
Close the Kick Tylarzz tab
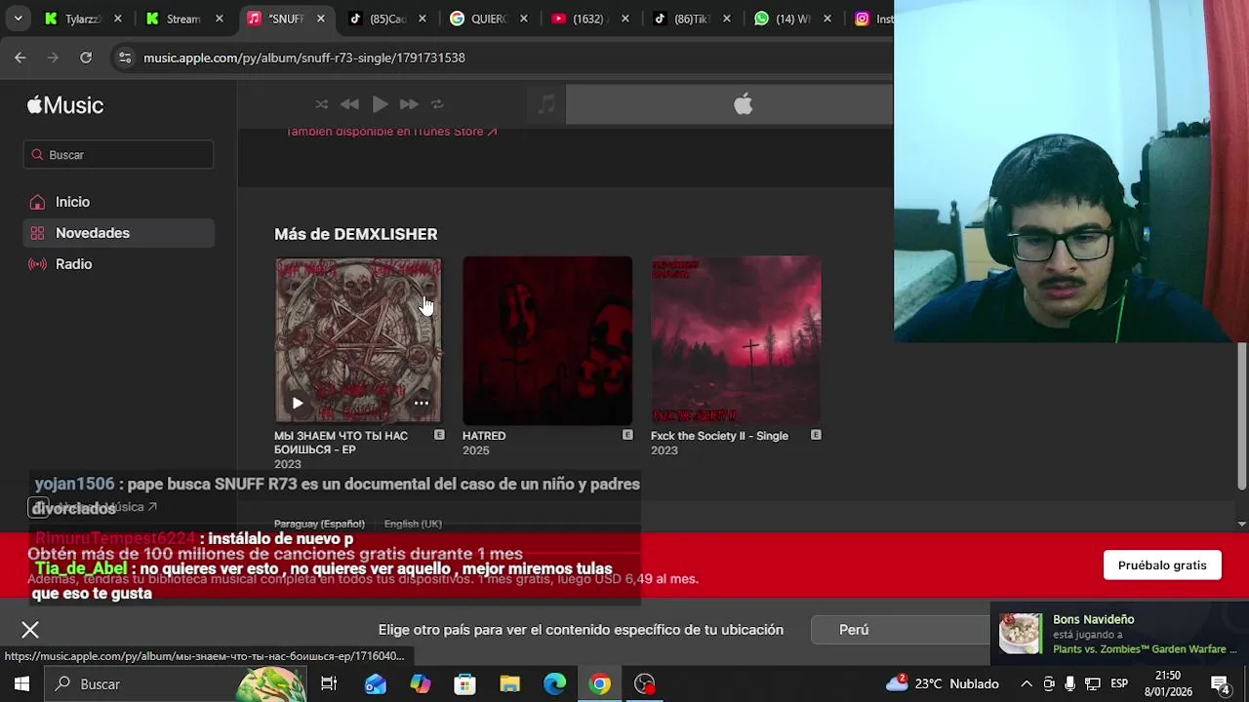(118, 19)
